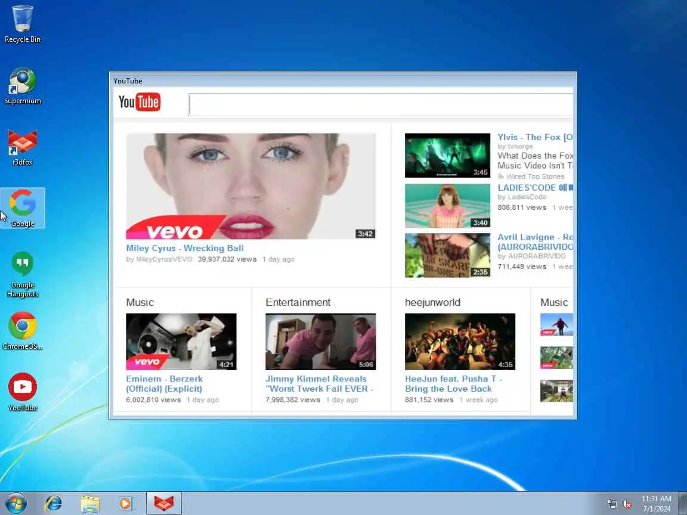687x515 pixels.
Task: Open the Eminem Berzerk thumbnail
Action: [x=181, y=342]
